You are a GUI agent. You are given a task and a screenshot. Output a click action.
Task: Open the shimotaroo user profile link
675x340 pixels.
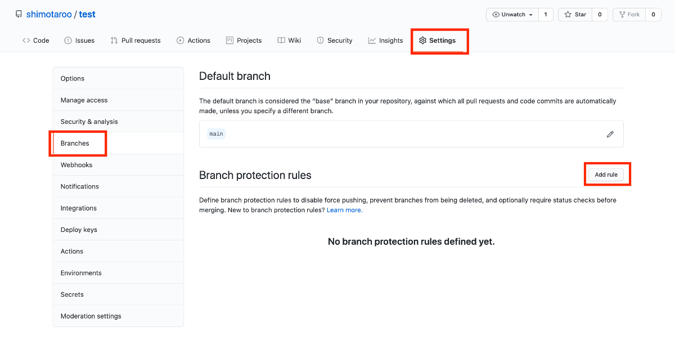(49, 14)
